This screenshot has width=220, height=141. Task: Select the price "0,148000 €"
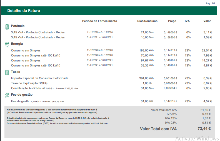[171, 33]
